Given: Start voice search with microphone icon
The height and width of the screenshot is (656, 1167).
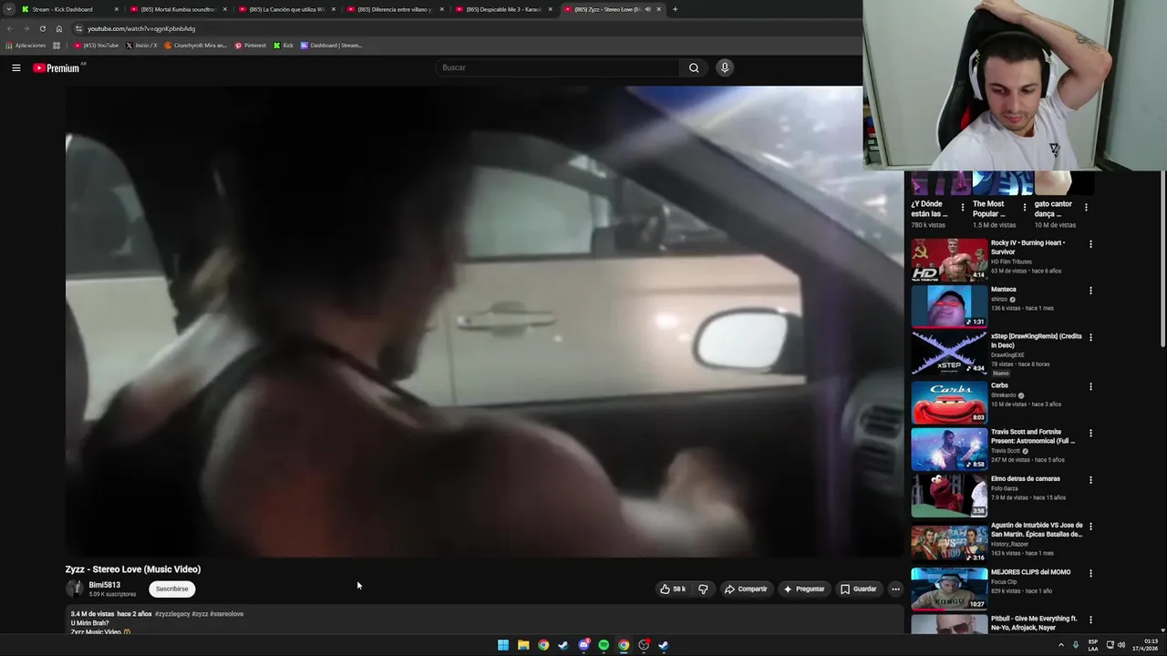Looking at the screenshot, I should pos(725,67).
